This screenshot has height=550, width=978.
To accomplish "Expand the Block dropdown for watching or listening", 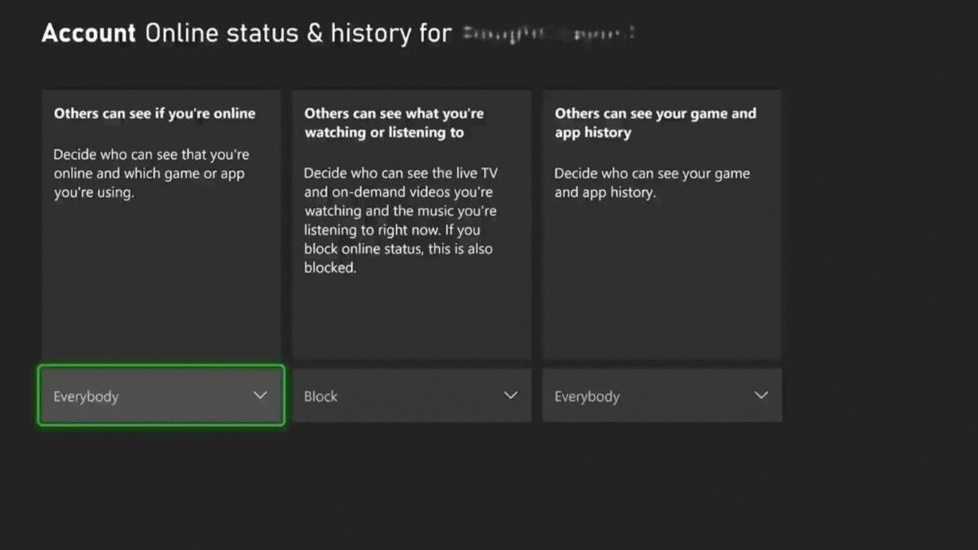I will coord(412,395).
